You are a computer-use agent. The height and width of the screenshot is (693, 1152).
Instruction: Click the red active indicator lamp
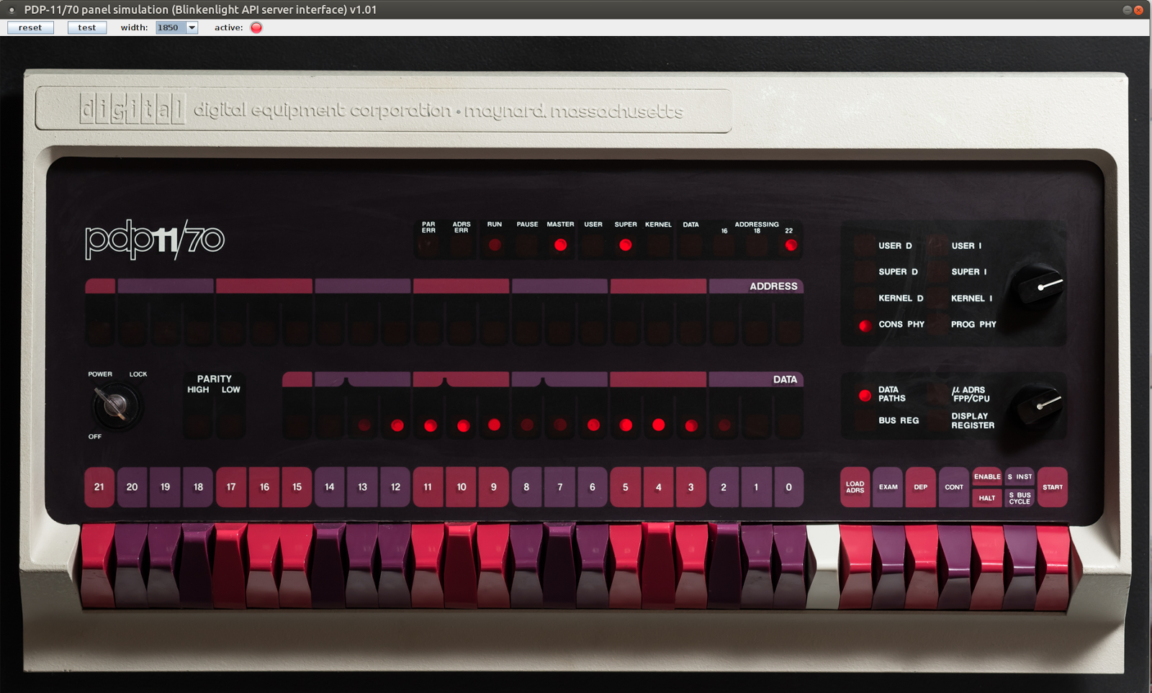tap(256, 27)
